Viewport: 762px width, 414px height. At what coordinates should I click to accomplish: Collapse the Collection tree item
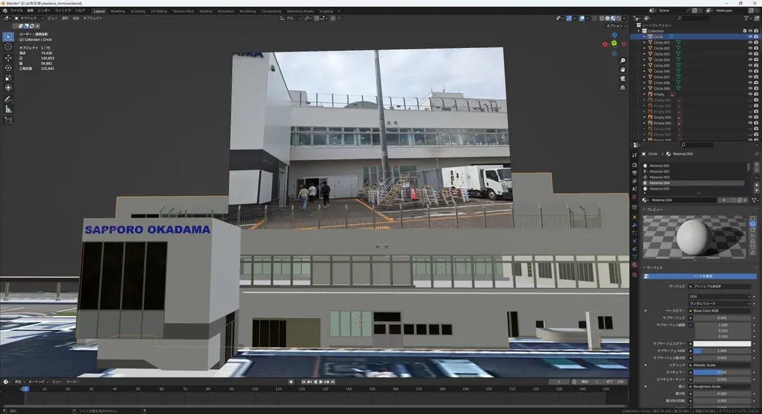coord(639,30)
